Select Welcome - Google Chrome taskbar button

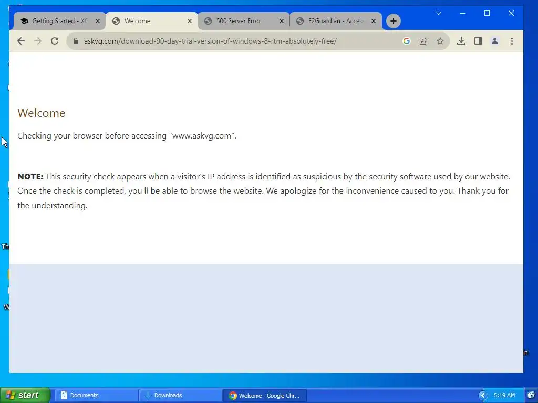click(265, 396)
